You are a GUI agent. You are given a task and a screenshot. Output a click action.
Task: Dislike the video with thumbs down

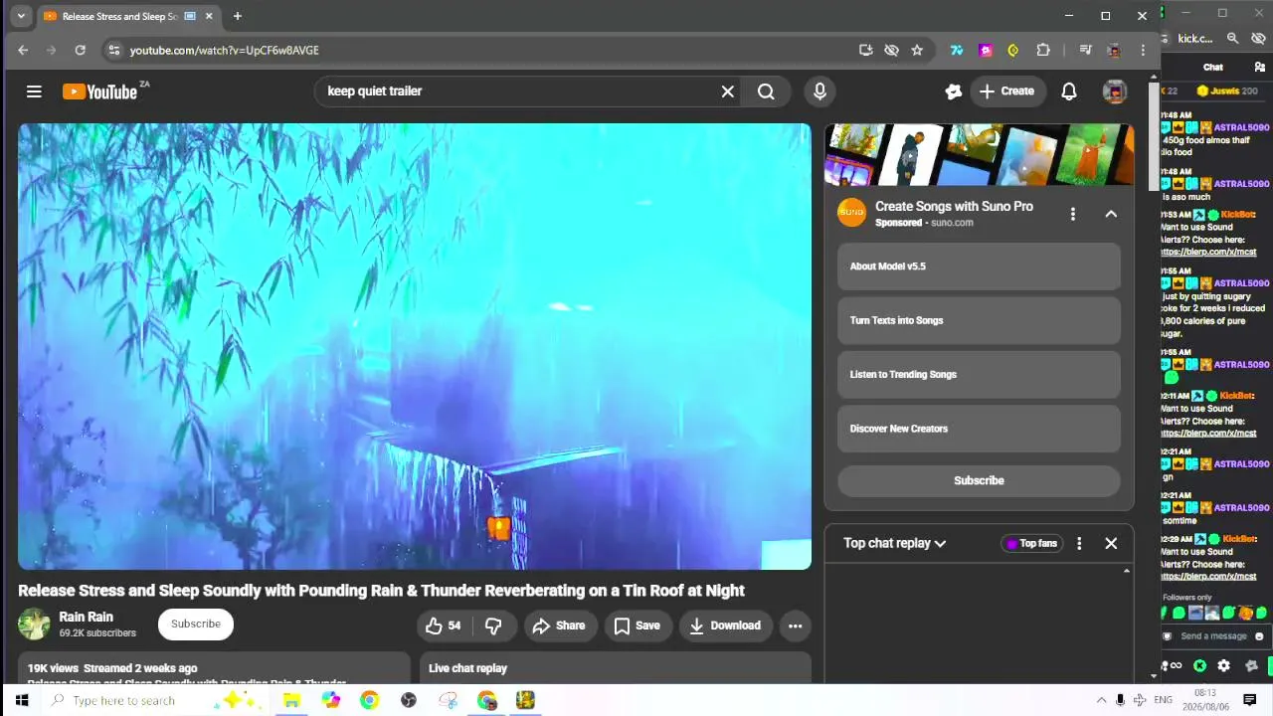[493, 626]
